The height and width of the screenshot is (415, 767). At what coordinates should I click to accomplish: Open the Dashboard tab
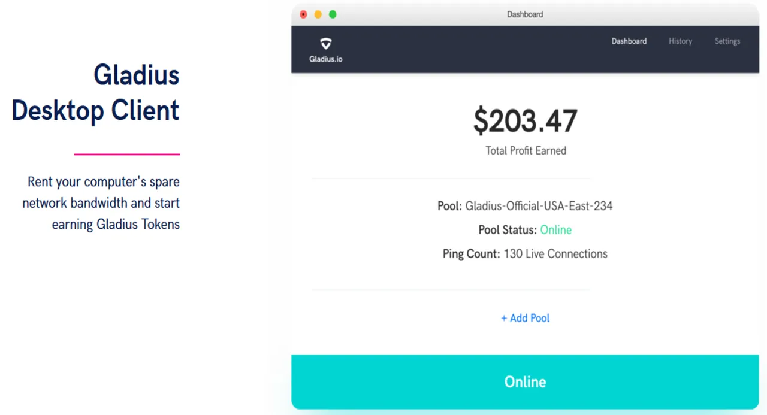coord(629,41)
